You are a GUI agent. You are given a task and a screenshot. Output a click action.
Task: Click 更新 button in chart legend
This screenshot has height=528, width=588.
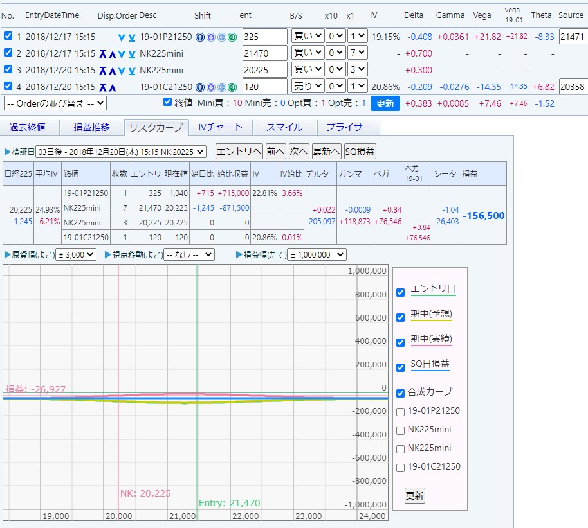(x=415, y=495)
